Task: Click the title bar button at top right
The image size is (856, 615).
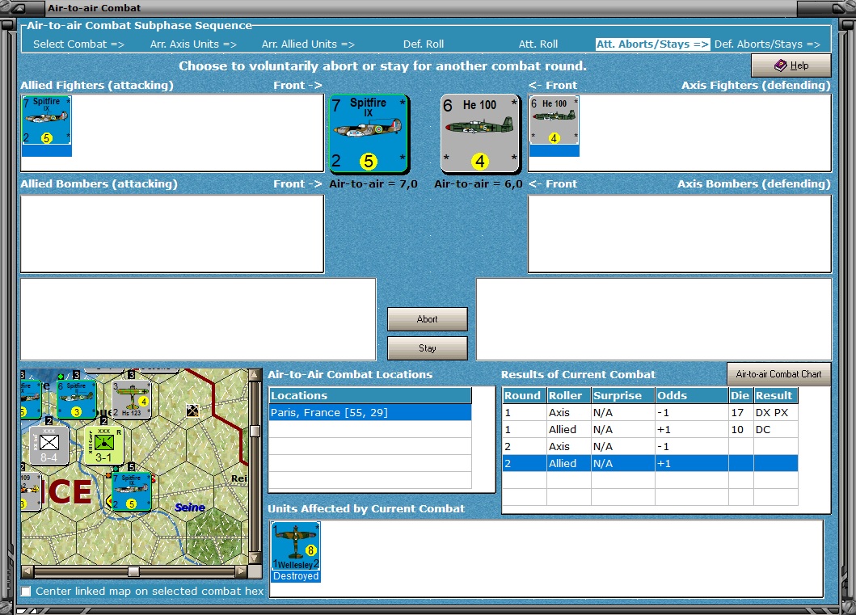Action: pos(839,8)
